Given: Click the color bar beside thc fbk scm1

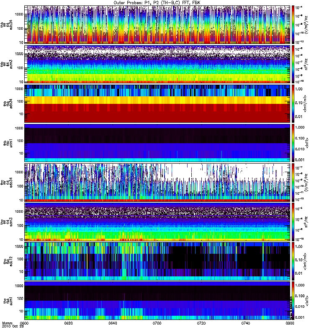Looking at the screenshot, I should click(x=293, y=301).
